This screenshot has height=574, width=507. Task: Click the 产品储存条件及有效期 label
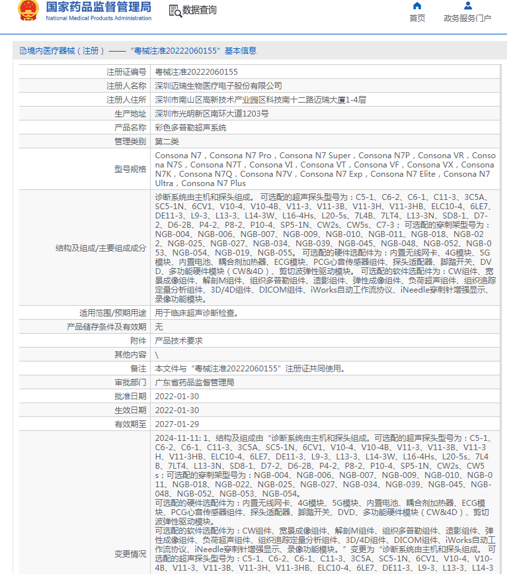click(106, 327)
